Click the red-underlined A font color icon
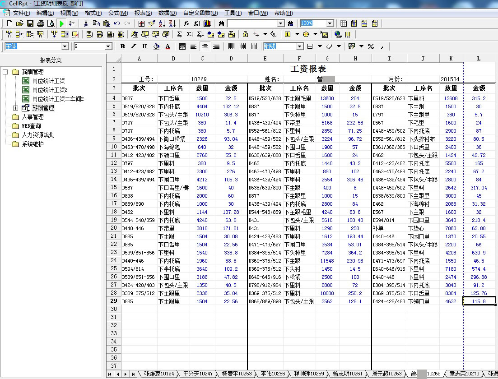 (168, 46)
